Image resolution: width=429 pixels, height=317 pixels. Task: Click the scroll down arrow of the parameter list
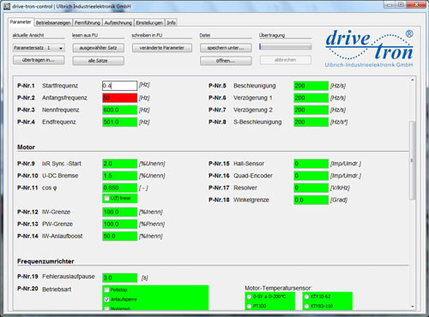(x=413, y=307)
